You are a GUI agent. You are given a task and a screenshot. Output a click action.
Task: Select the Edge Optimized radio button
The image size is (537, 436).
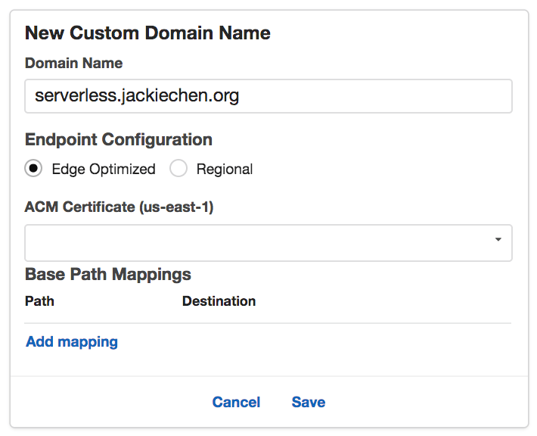coord(33,169)
